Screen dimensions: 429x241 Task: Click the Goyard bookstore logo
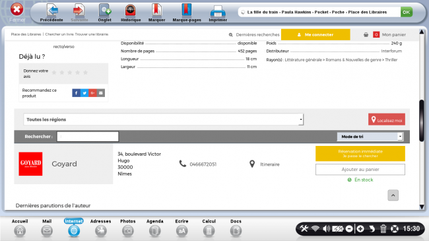click(x=30, y=164)
